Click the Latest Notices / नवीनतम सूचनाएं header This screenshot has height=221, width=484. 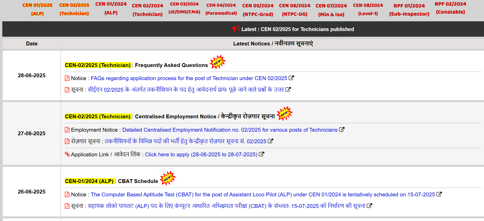tap(273, 44)
